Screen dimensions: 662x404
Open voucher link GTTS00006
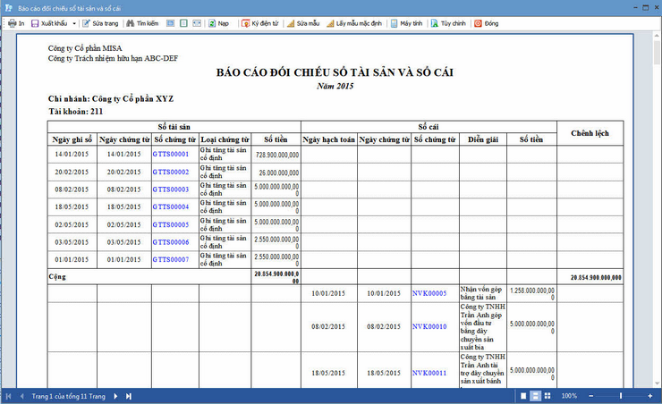(x=171, y=242)
